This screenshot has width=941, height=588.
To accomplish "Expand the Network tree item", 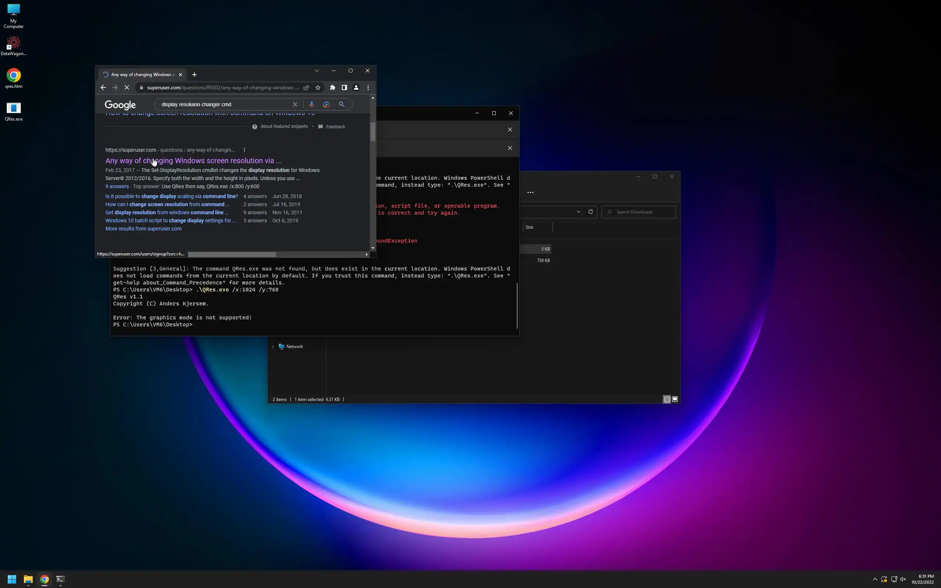I will point(273,347).
